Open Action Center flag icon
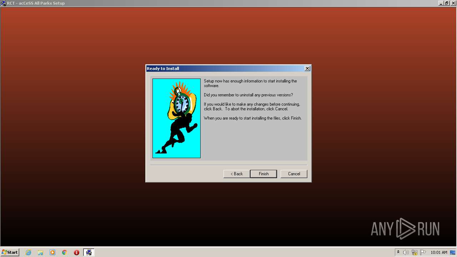Viewport: 457px width, 257px height. 423,252
